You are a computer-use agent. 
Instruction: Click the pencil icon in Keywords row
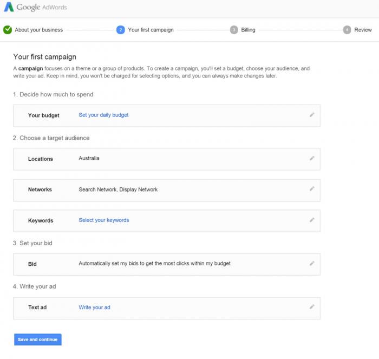[312, 220]
